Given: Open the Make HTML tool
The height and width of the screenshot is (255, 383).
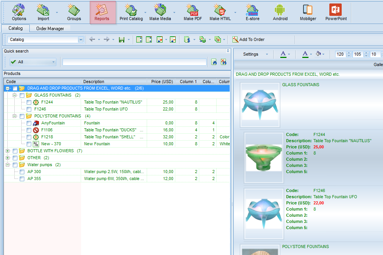Looking at the screenshot, I should [x=220, y=12].
